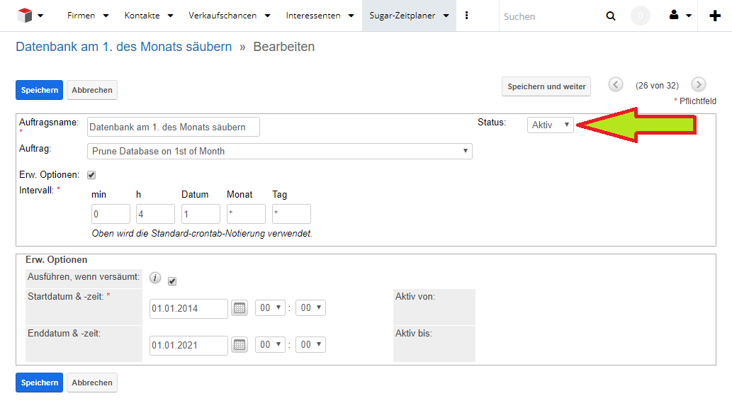The image size is (732, 413).
Task: Open the Interessenten module
Action: click(312, 16)
